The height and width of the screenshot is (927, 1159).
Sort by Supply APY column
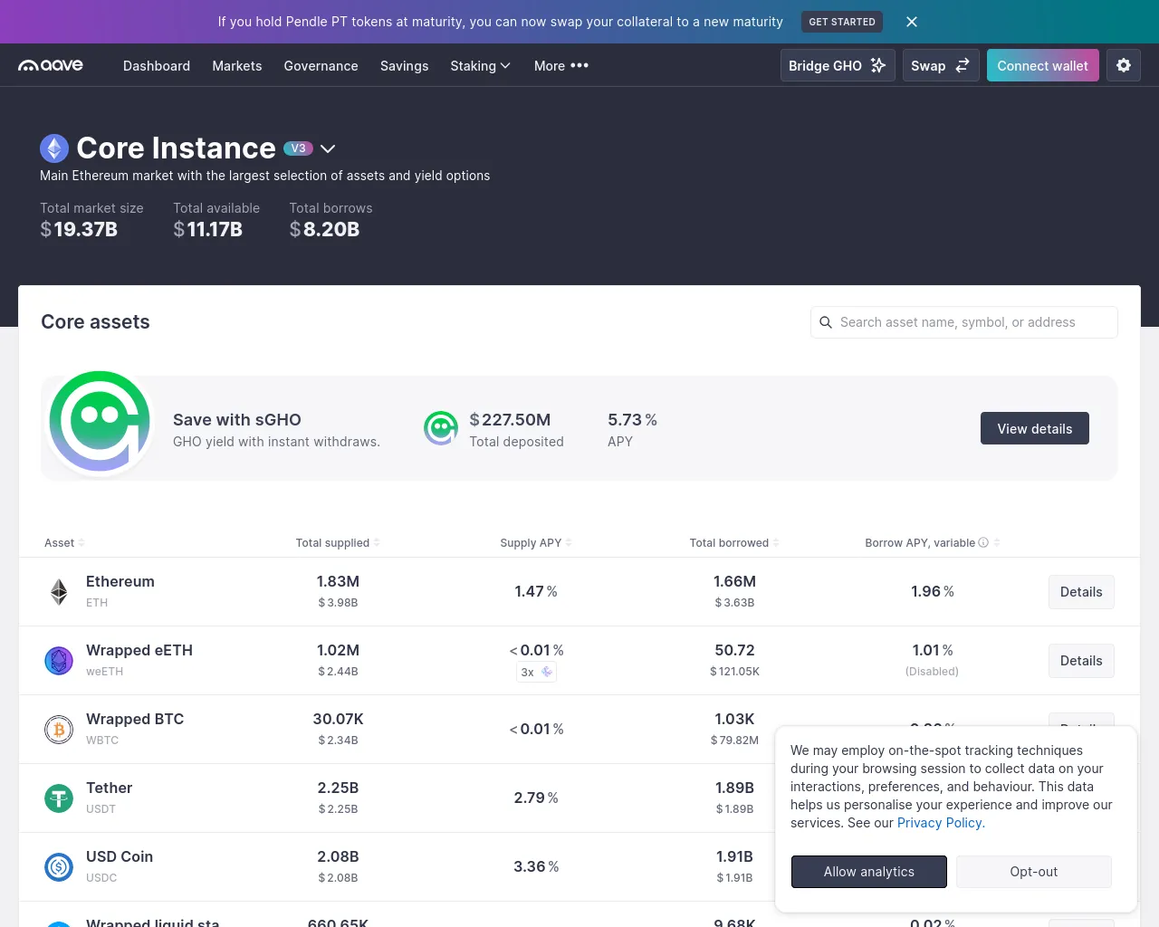click(536, 542)
